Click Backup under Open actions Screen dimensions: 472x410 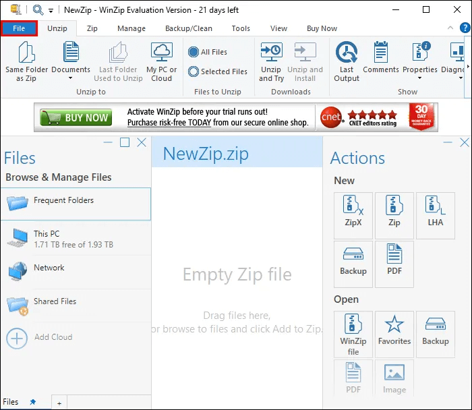(436, 334)
